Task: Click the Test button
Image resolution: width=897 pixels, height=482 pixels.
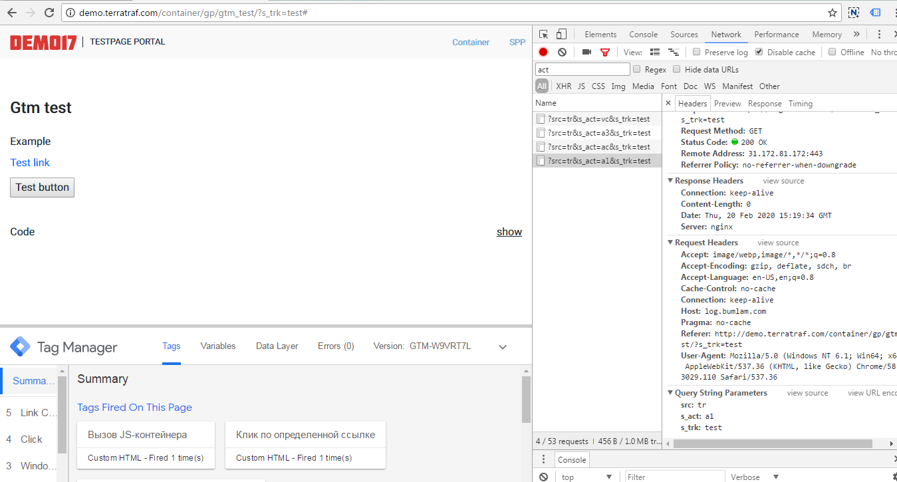Action: [42, 187]
